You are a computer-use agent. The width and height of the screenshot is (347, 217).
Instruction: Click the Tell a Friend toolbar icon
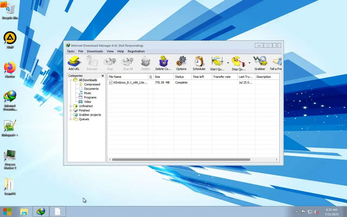point(276,63)
